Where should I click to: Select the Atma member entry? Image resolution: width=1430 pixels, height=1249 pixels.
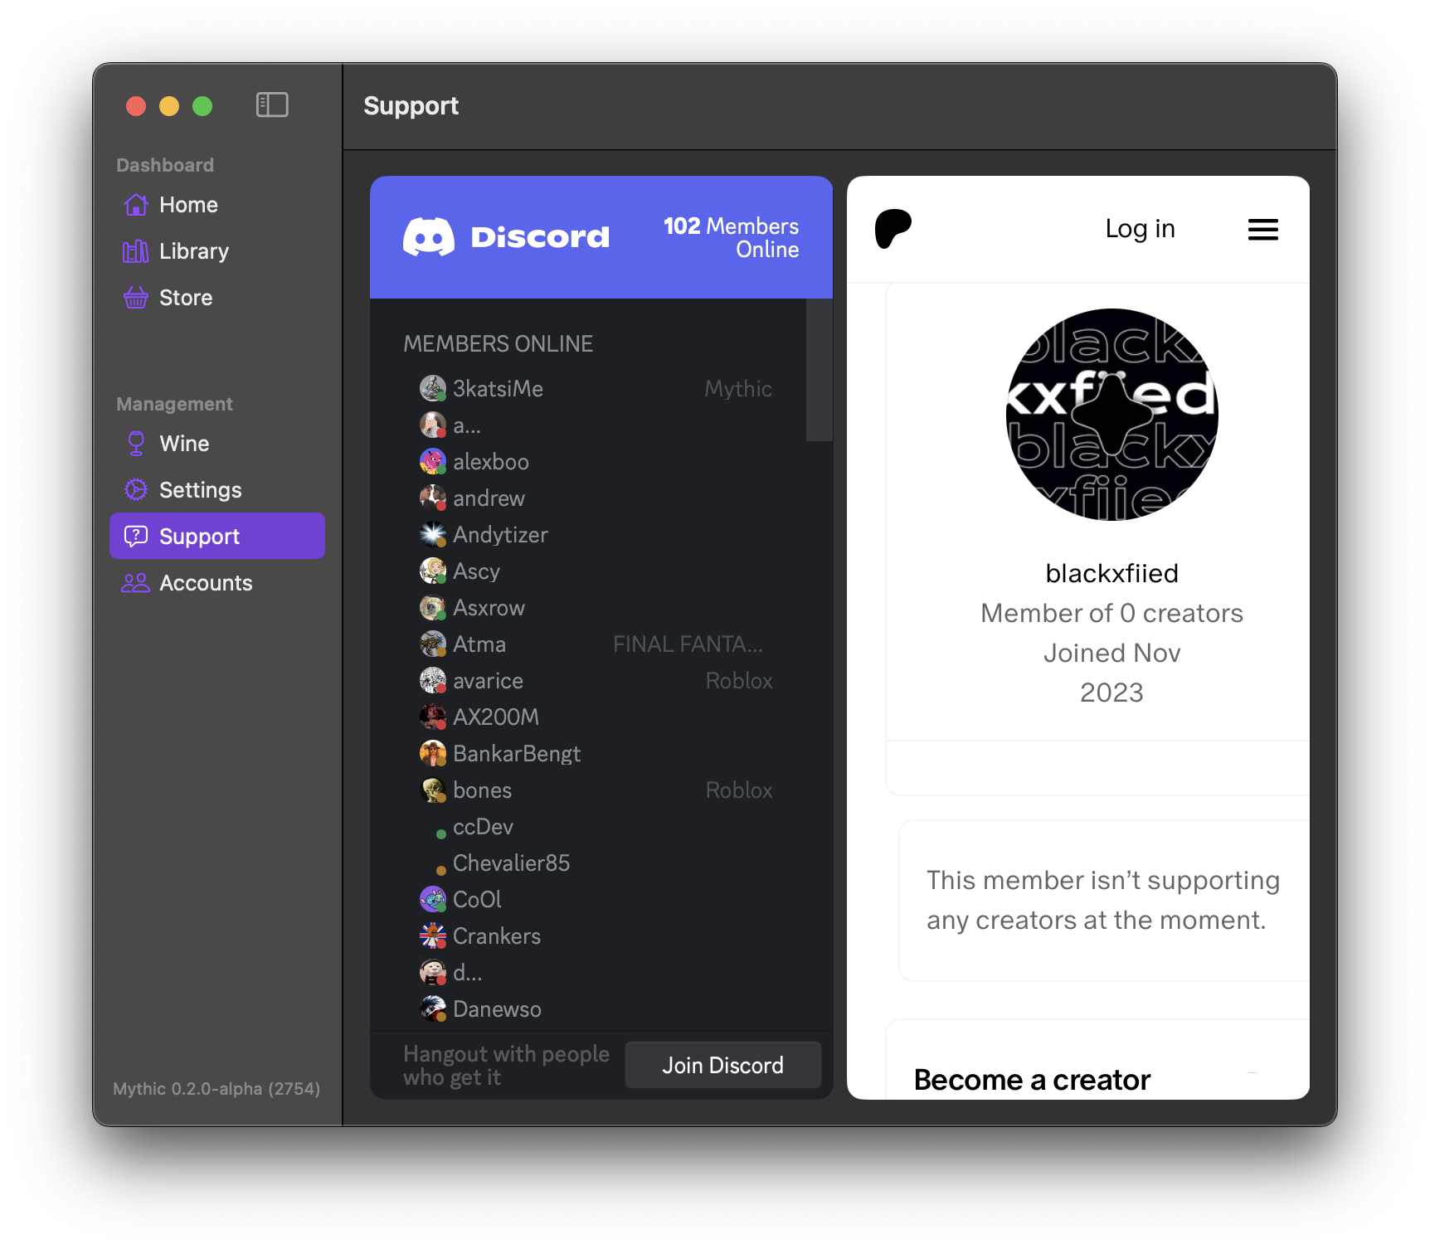click(596, 644)
